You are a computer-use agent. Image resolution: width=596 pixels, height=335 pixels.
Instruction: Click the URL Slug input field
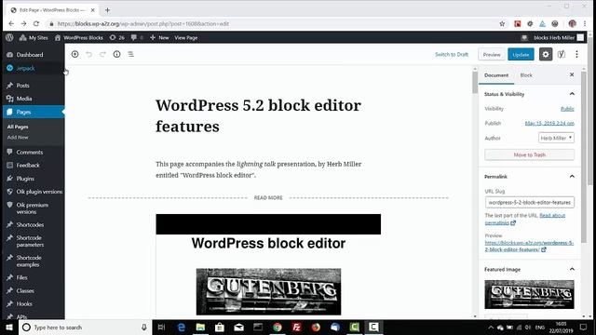tap(530, 203)
